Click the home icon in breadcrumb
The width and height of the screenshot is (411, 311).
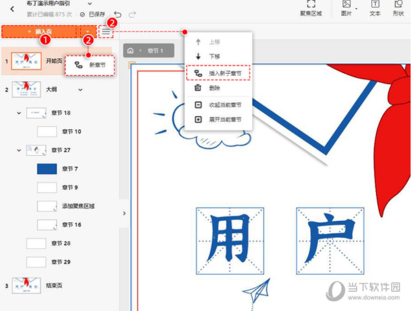131,51
